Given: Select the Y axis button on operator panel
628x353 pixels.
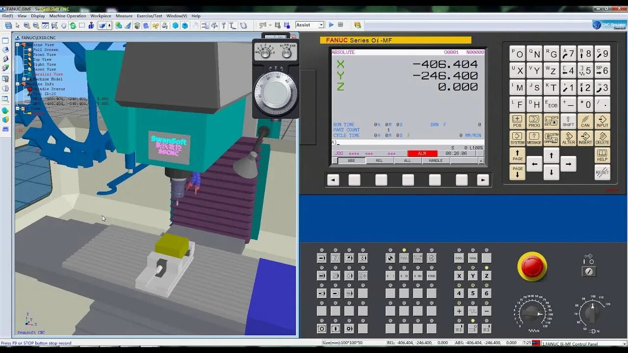Looking at the screenshot, I should pos(473,276).
